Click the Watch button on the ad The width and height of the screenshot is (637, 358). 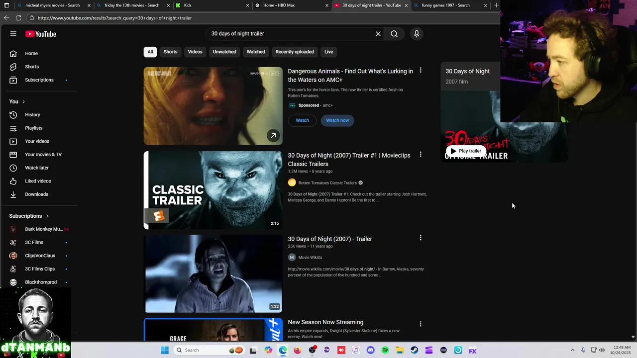point(302,120)
